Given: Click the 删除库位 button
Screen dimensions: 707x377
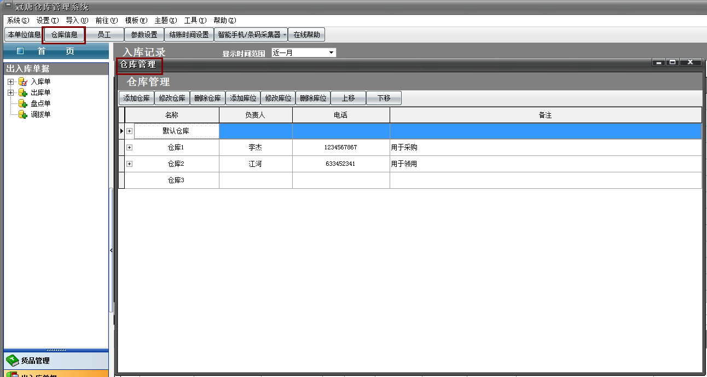Looking at the screenshot, I should pos(313,98).
